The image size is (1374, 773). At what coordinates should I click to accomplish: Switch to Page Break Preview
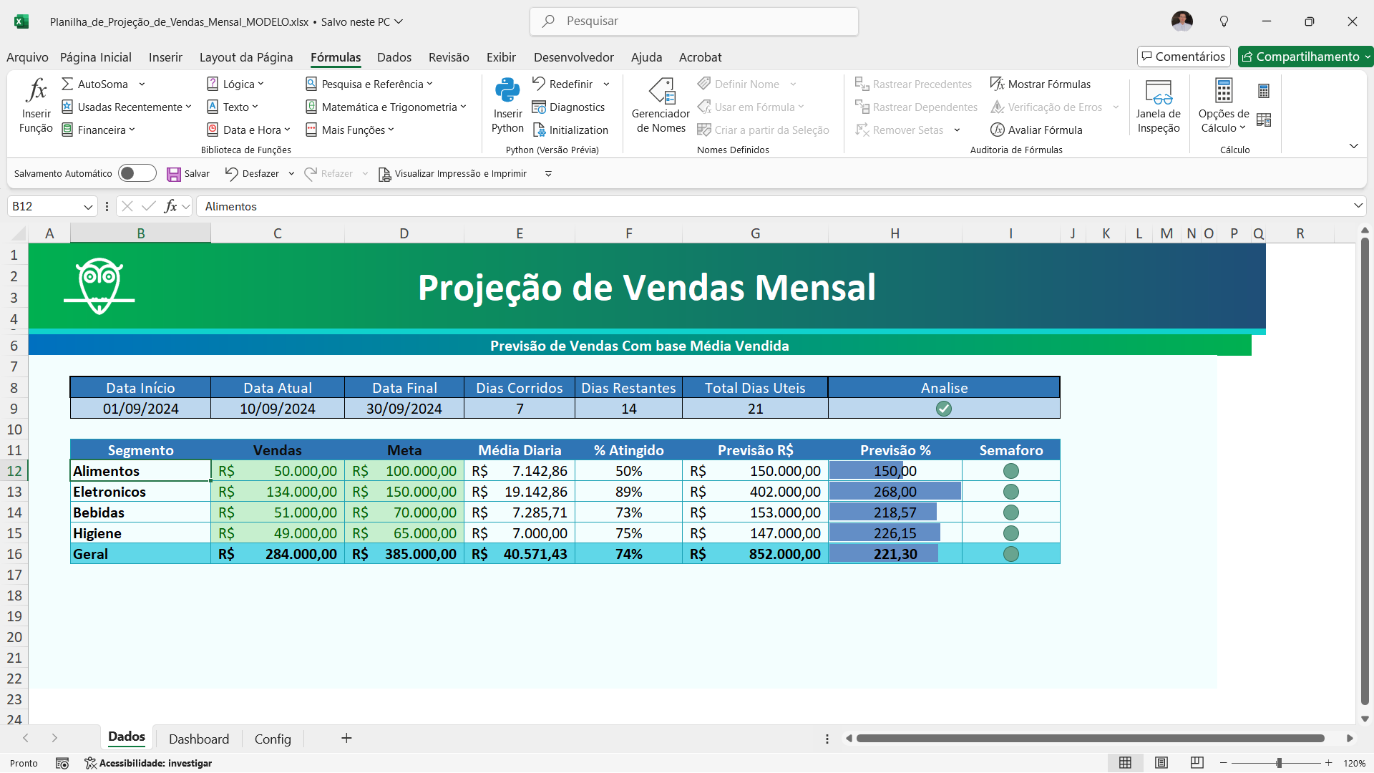coord(1197,763)
